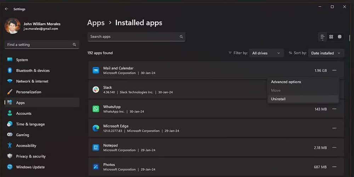Switch to tile view layout
This screenshot has width=354, height=177.
point(339,37)
